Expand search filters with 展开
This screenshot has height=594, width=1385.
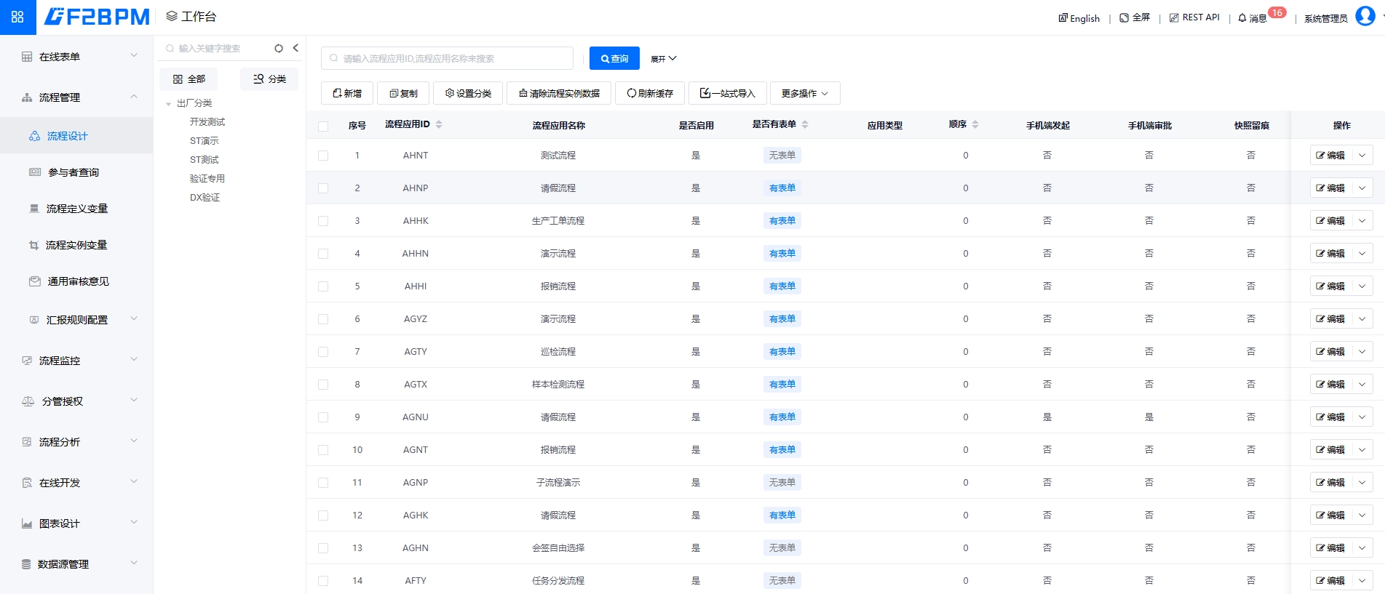(663, 59)
